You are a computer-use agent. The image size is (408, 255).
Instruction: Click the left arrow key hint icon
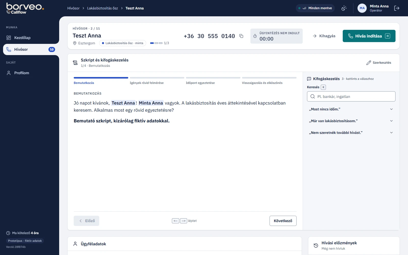(x=175, y=221)
